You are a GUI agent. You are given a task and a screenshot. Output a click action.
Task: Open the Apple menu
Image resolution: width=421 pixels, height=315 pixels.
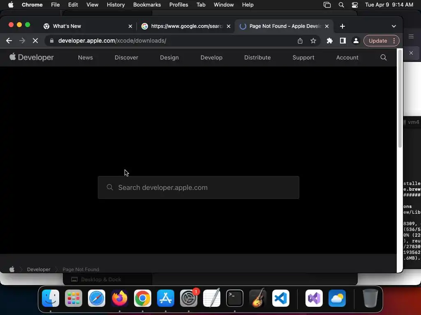point(11,5)
